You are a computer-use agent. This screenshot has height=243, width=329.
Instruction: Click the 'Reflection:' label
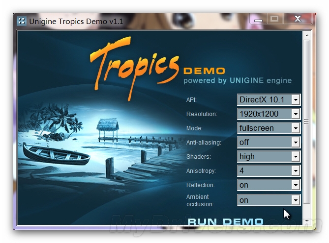(x=200, y=185)
